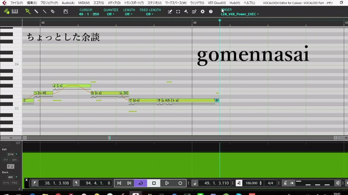Go to right locator position
The width and height of the screenshot is (348, 195).
click(x=129, y=183)
